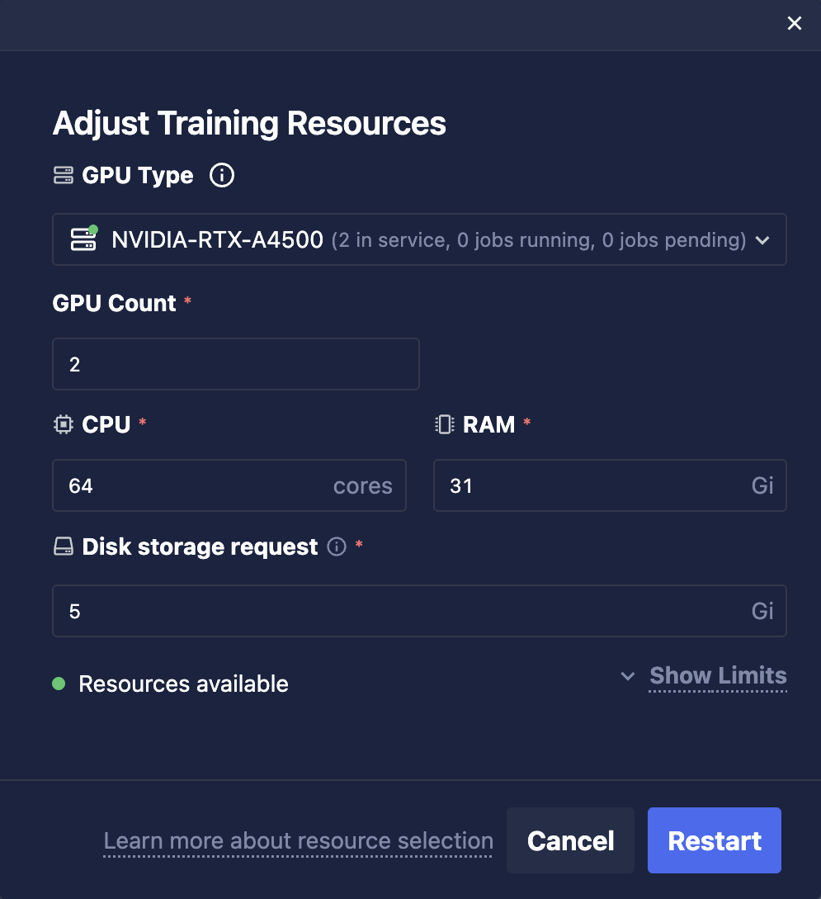Screen dimensions: 821x899
Task: Click the GPU Type info icon
Action: click(222, 175)
